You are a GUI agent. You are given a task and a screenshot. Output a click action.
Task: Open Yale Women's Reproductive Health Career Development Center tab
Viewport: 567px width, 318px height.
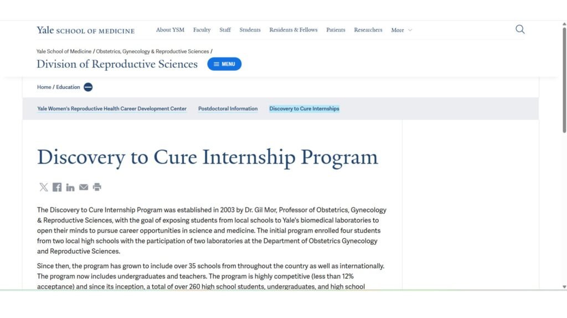point(112,109)
